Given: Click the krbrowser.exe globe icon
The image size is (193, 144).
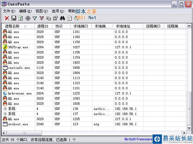Looking at the screenshot, I should 5,93.
